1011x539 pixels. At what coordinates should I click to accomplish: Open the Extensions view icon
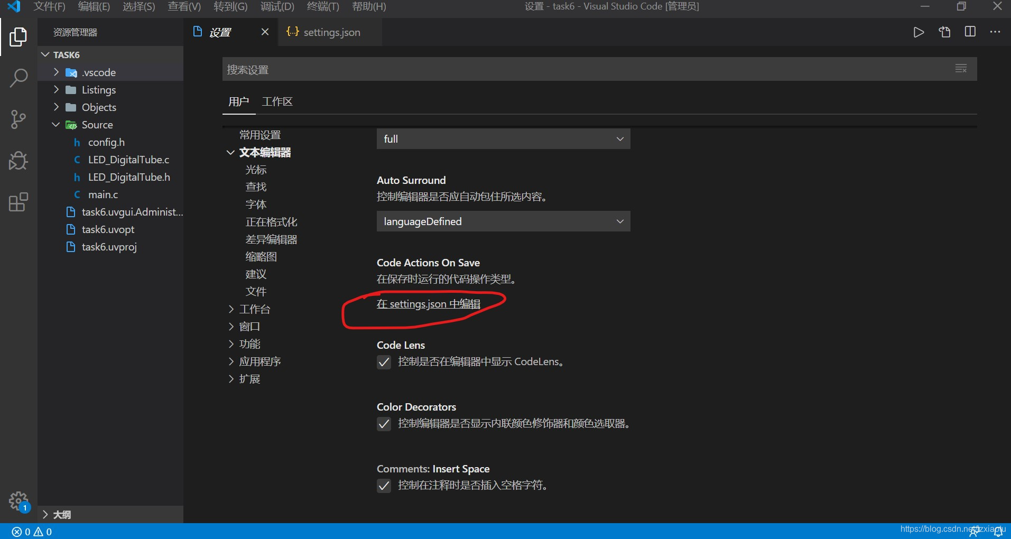[x=18, y=202]
